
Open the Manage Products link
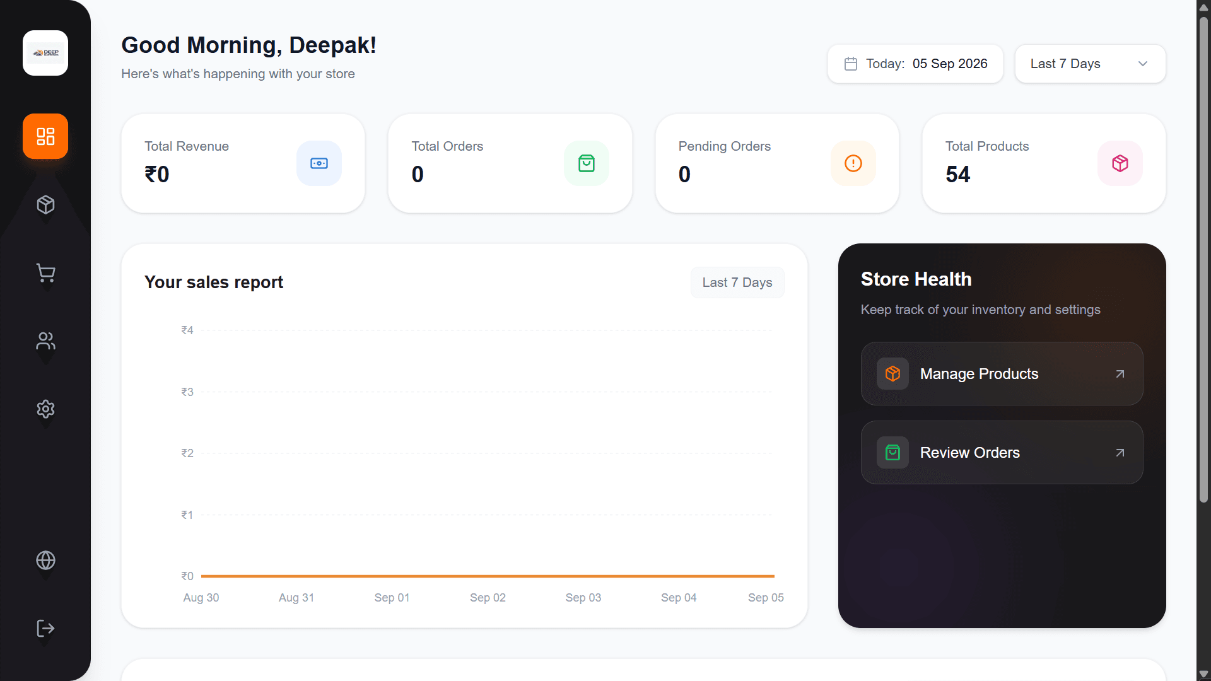1002,374
